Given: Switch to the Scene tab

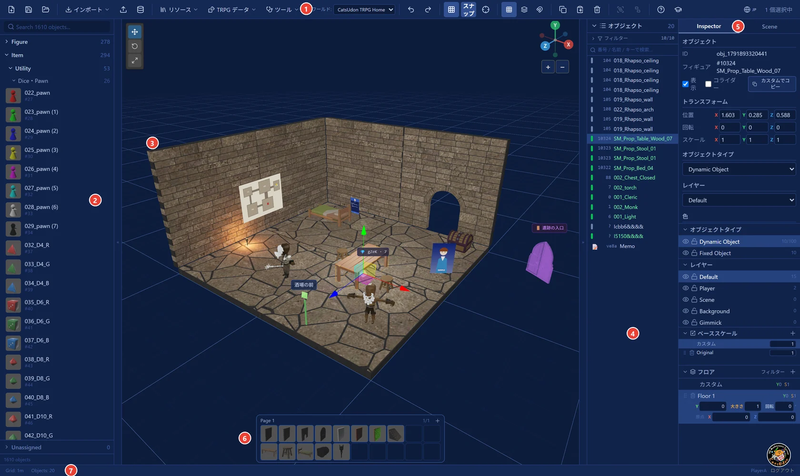Looking at the screenshot, I should point(769,27).
